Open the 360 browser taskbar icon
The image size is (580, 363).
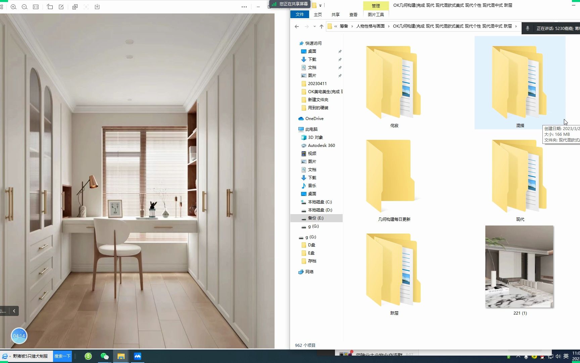tap(88, 356)
